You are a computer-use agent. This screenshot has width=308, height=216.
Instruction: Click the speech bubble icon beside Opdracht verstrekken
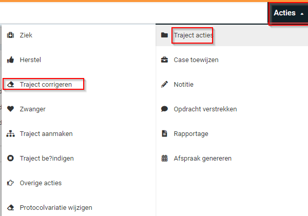[164, 109]
